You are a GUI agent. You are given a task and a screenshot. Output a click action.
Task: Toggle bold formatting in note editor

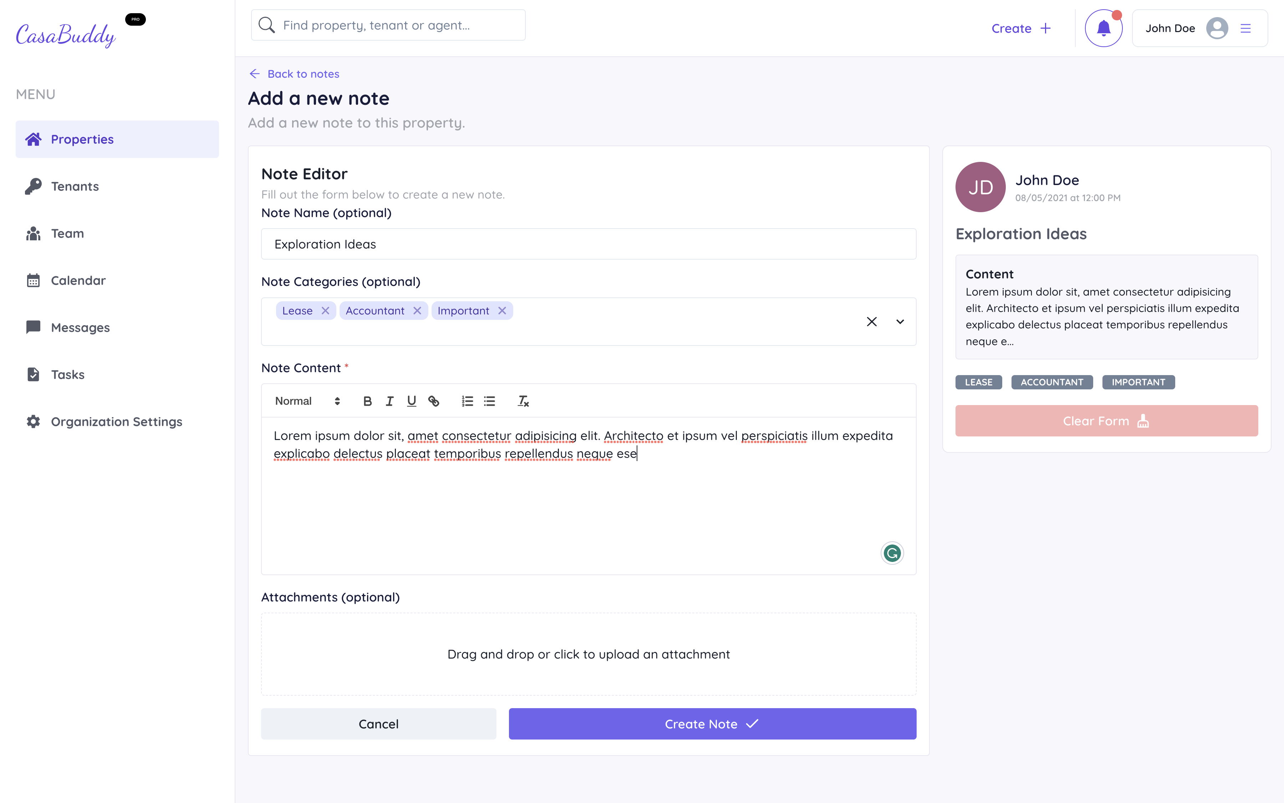[367, 401]
